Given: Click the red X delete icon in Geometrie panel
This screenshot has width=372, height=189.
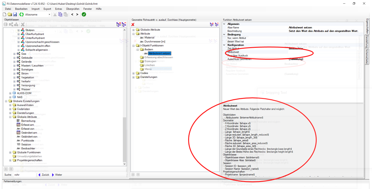Looking at the screenshot, I should point(133,24).
